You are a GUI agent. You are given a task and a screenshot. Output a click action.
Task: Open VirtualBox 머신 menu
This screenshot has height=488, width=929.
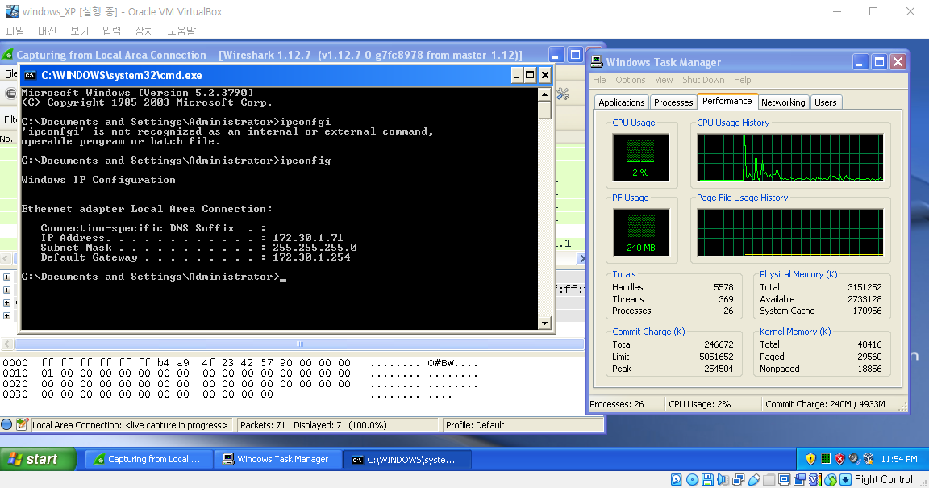point(48,31)
